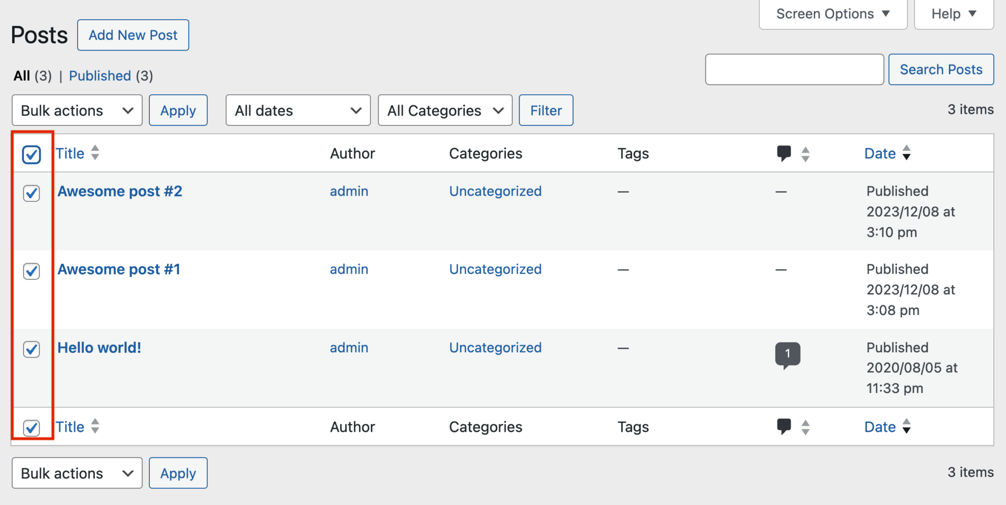Image resolution: width=1006 pixels, height=505 pixels.
Task: Click the comments column icon in the table header
Action: click(x=784, y=153)
